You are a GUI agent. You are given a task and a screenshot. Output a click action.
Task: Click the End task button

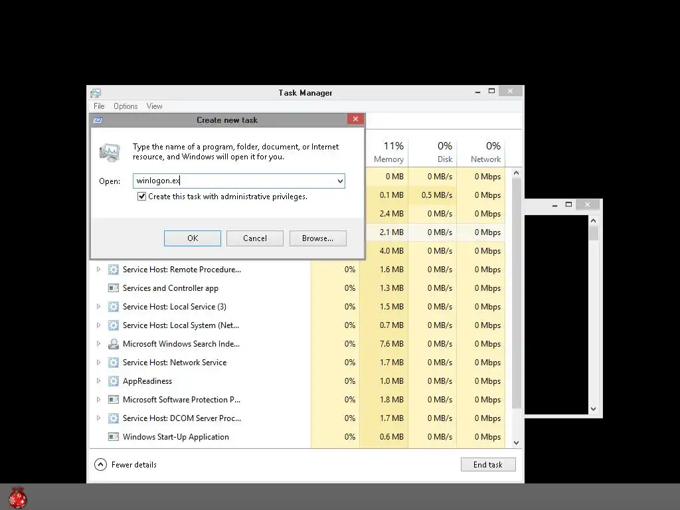tap(488, 464)
